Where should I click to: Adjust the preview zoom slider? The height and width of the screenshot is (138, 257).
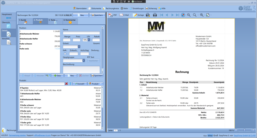point(245,130)
